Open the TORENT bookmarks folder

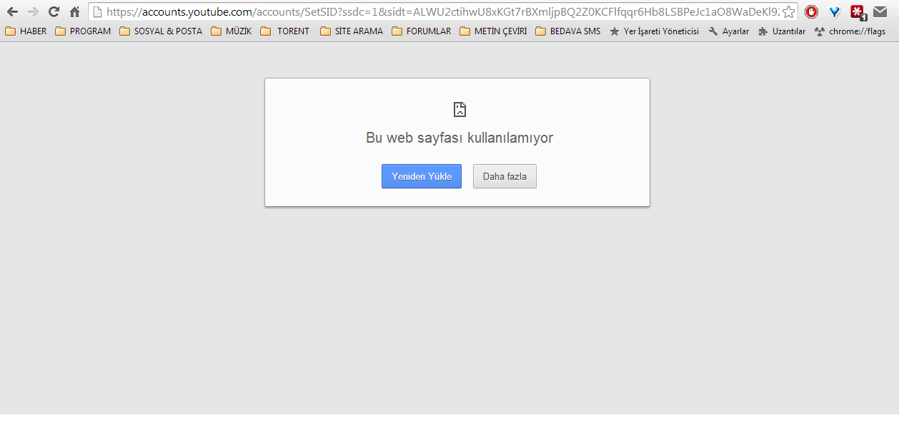point(285,31)
